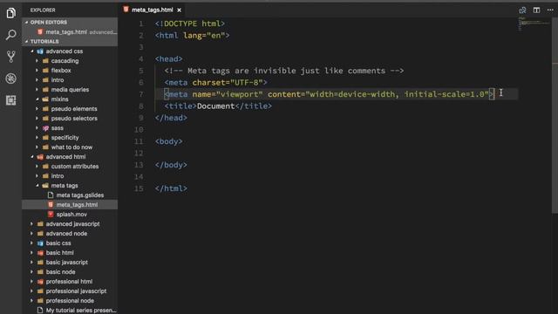Open the Debug view in activity bar
558x314 pixels.
(10, 78)
